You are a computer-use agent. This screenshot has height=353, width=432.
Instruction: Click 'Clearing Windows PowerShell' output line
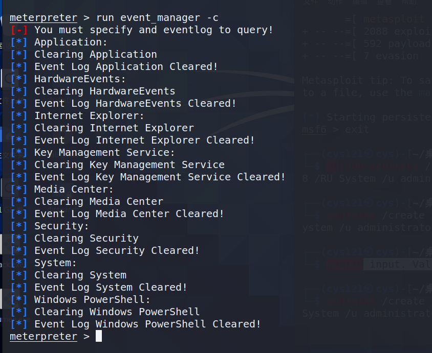[117, 312]
